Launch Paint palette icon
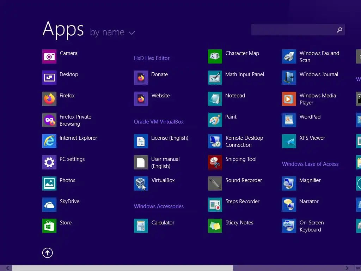Screen dimensions: 361x271 pos(215,120)
